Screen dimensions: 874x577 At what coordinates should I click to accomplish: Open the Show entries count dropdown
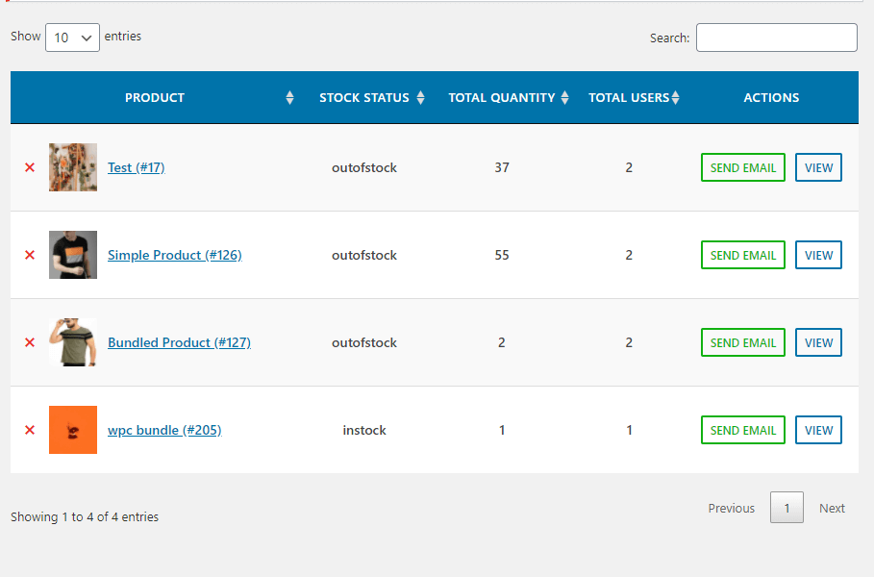point(72,38)
